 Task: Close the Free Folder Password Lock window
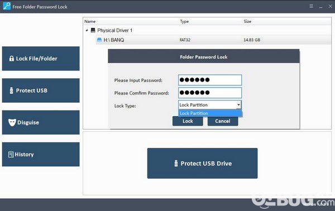click(331, 6)
